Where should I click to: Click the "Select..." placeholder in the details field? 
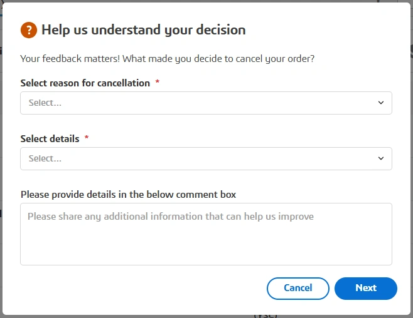coord(45,159)
